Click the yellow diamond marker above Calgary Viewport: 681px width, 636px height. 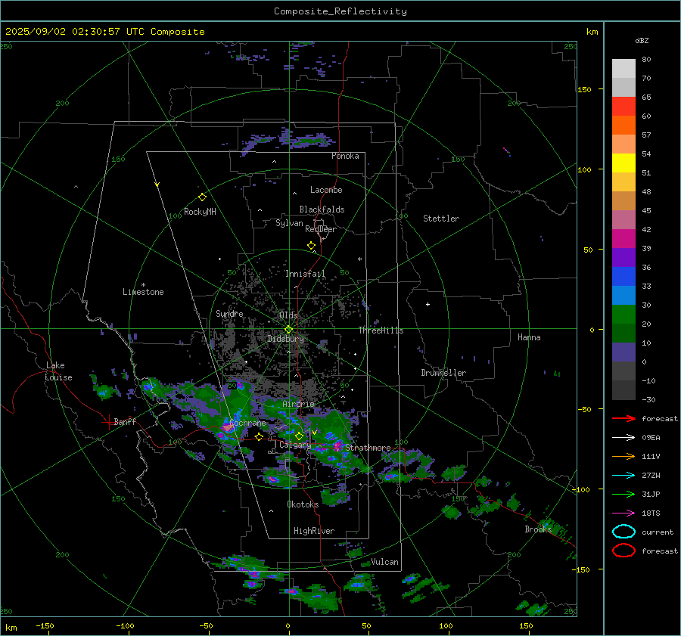click(x=299, y=436)
